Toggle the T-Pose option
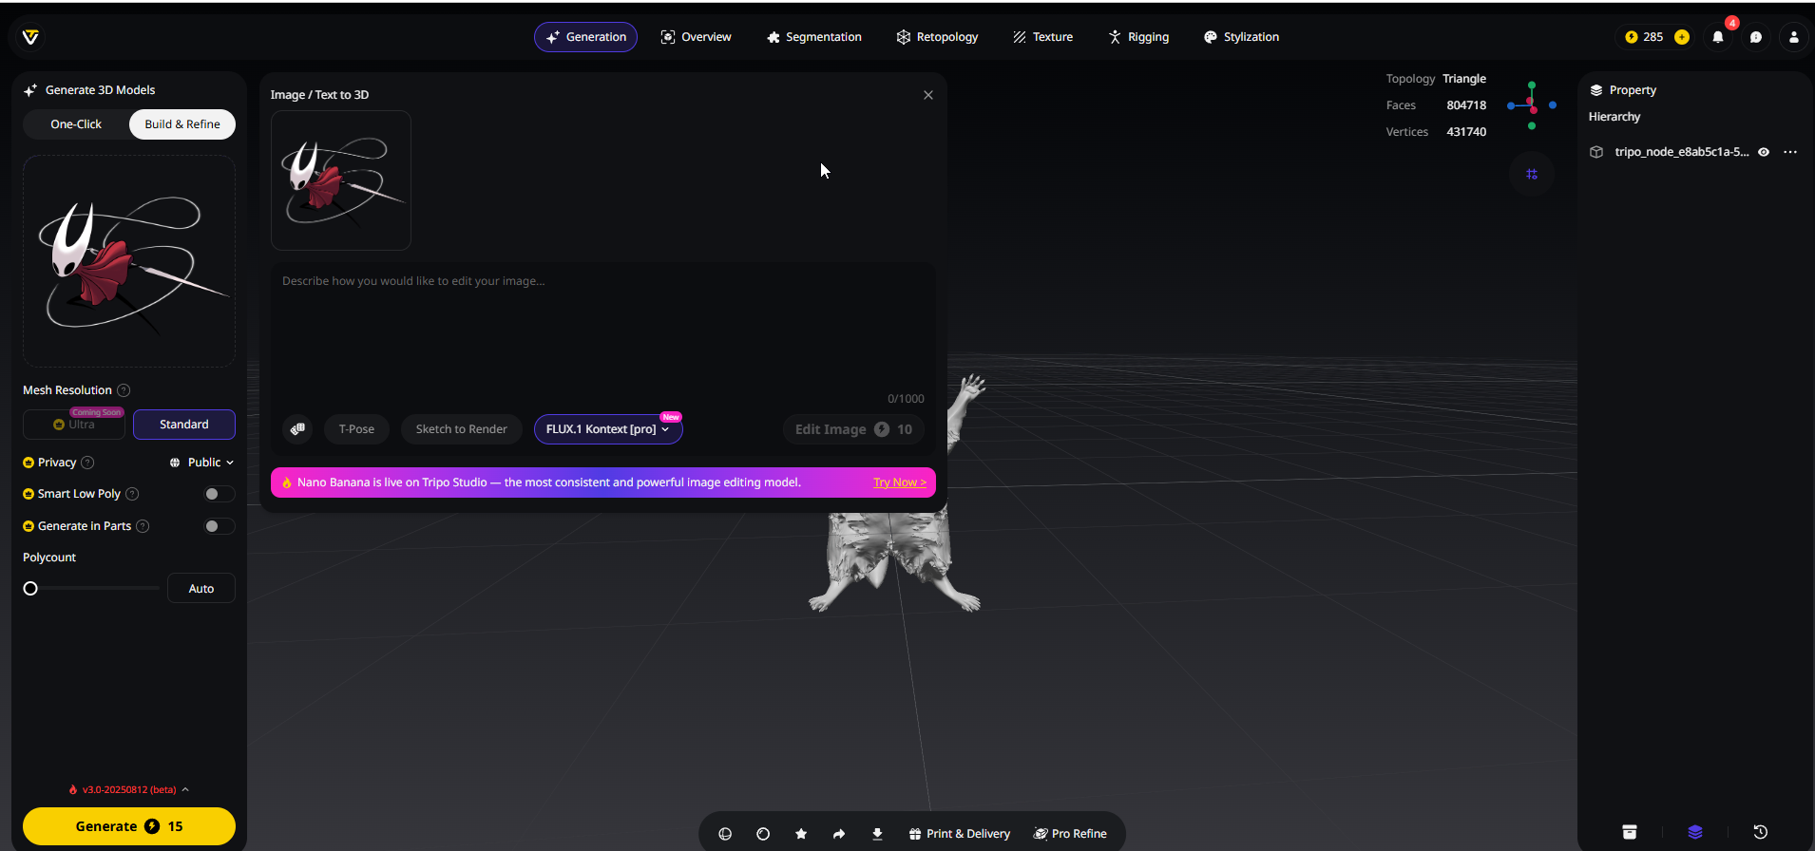 pos(356,429)
